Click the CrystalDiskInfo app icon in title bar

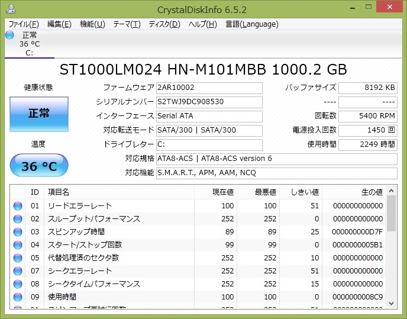pos(11,9)
